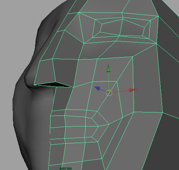Click the blue Z-axis move arrow
The image size is (179, 170).
point(97,88)
